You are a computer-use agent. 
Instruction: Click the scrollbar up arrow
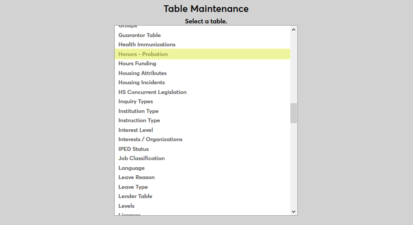click(x=294, y=30)
